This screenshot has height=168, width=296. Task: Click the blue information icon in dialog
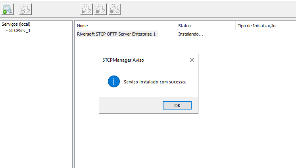tap(114, 81)
